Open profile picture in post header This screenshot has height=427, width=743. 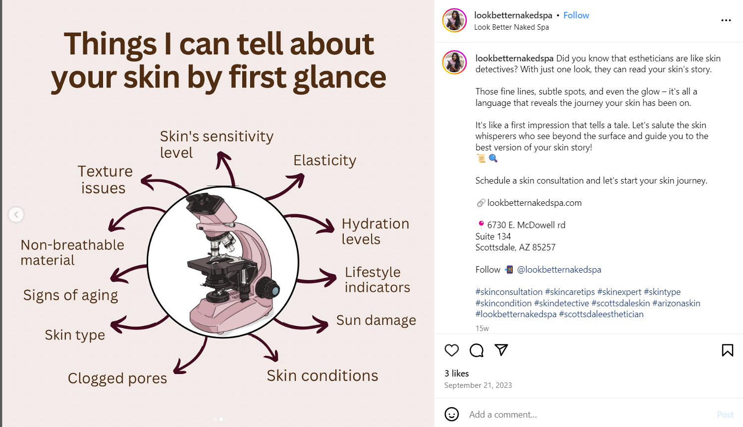pos(454,20)
